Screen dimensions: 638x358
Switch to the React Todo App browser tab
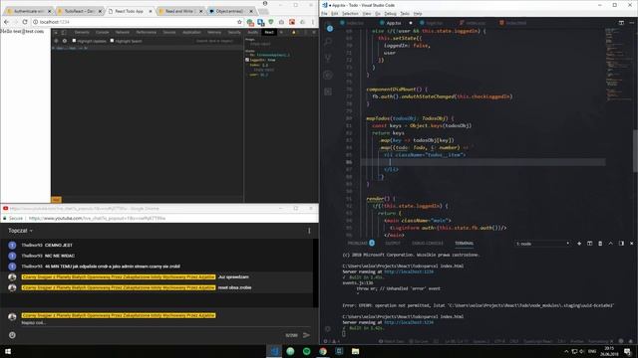(129, 11)
